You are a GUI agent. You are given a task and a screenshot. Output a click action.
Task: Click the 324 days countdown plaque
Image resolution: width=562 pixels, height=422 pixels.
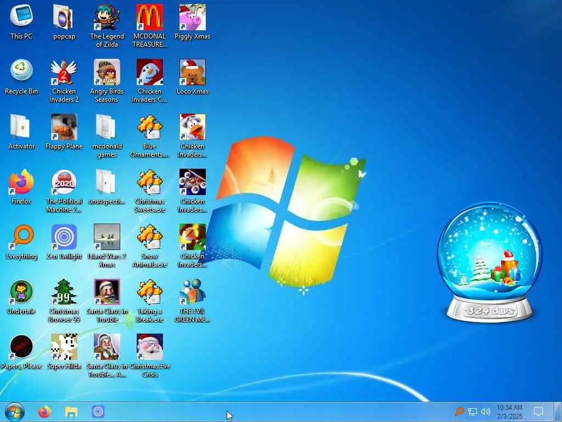point(490,311)
